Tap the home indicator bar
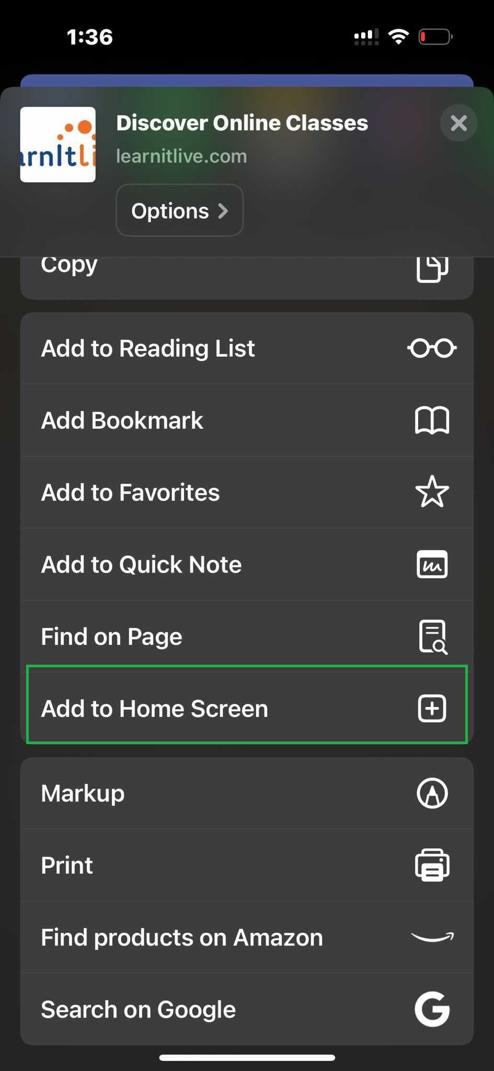Viewport: 494px width, 1071px height. coord(247,1057)
